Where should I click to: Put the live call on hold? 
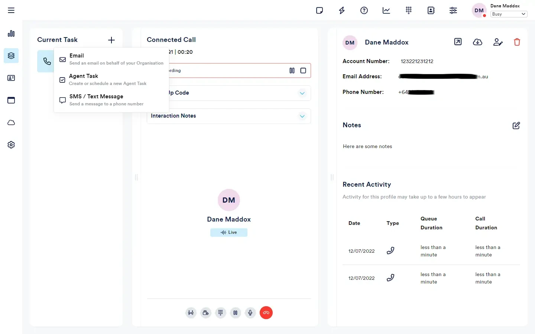[x=236, y=313]
